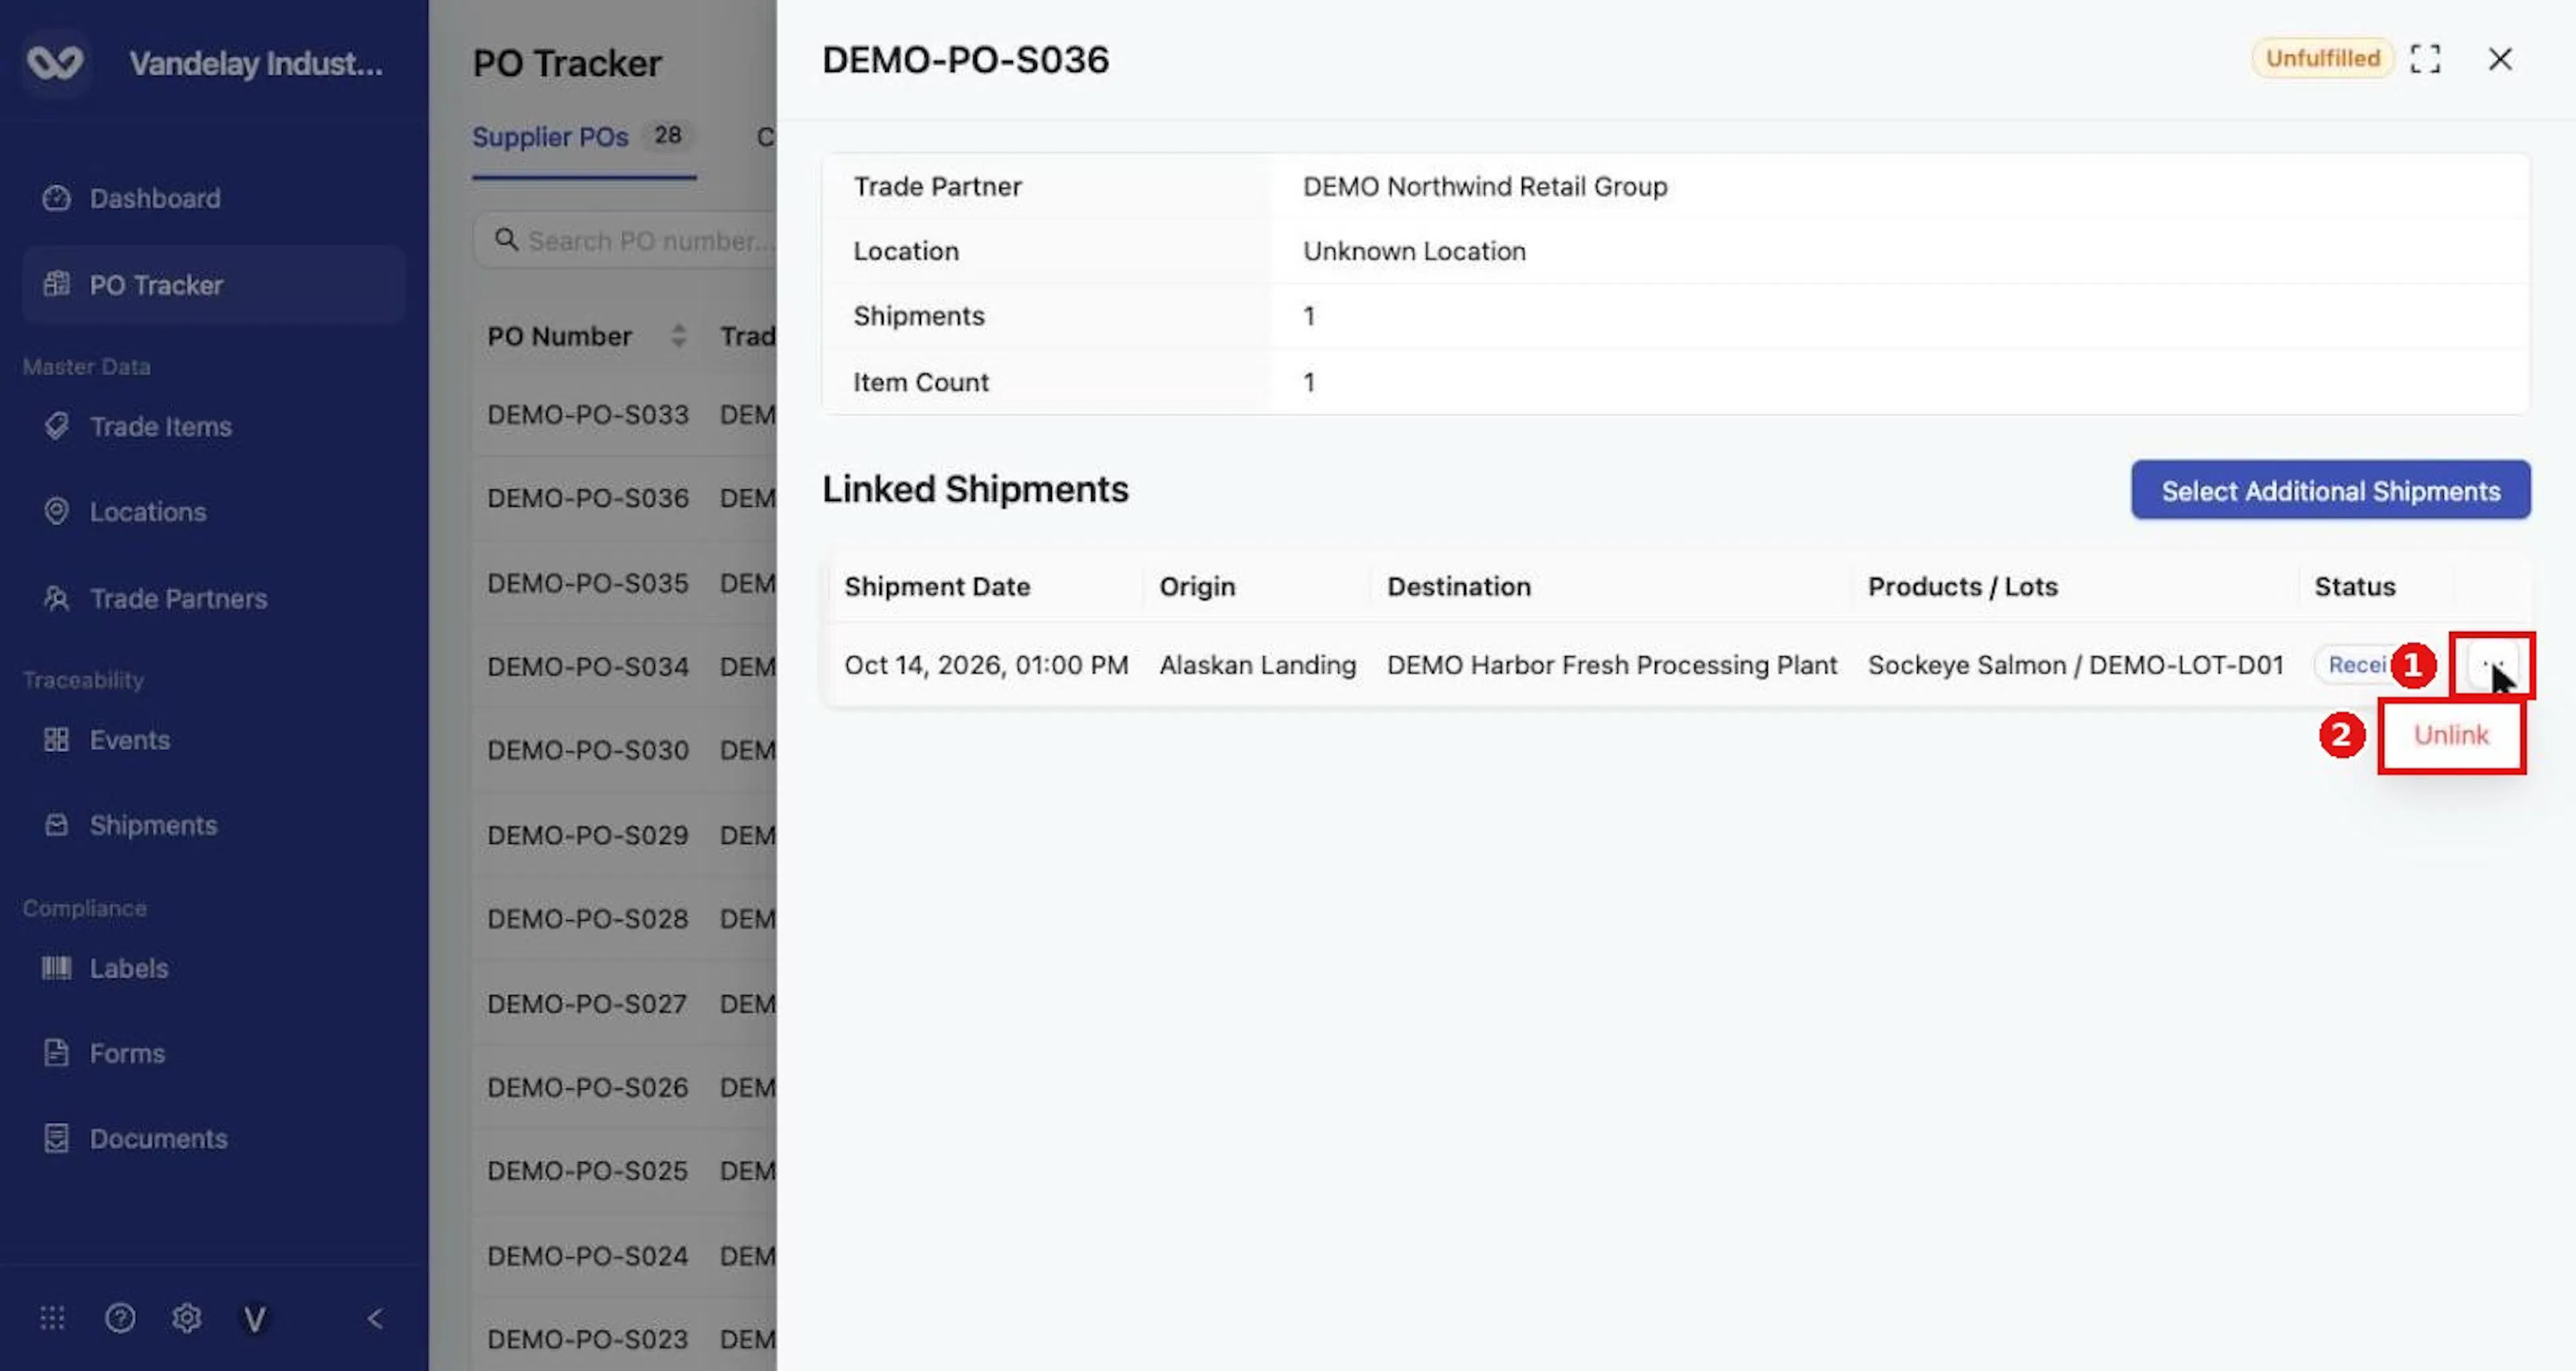2576x1371 pixels.
Task: Open Locations in sidebar
Action: pos(213,512)
